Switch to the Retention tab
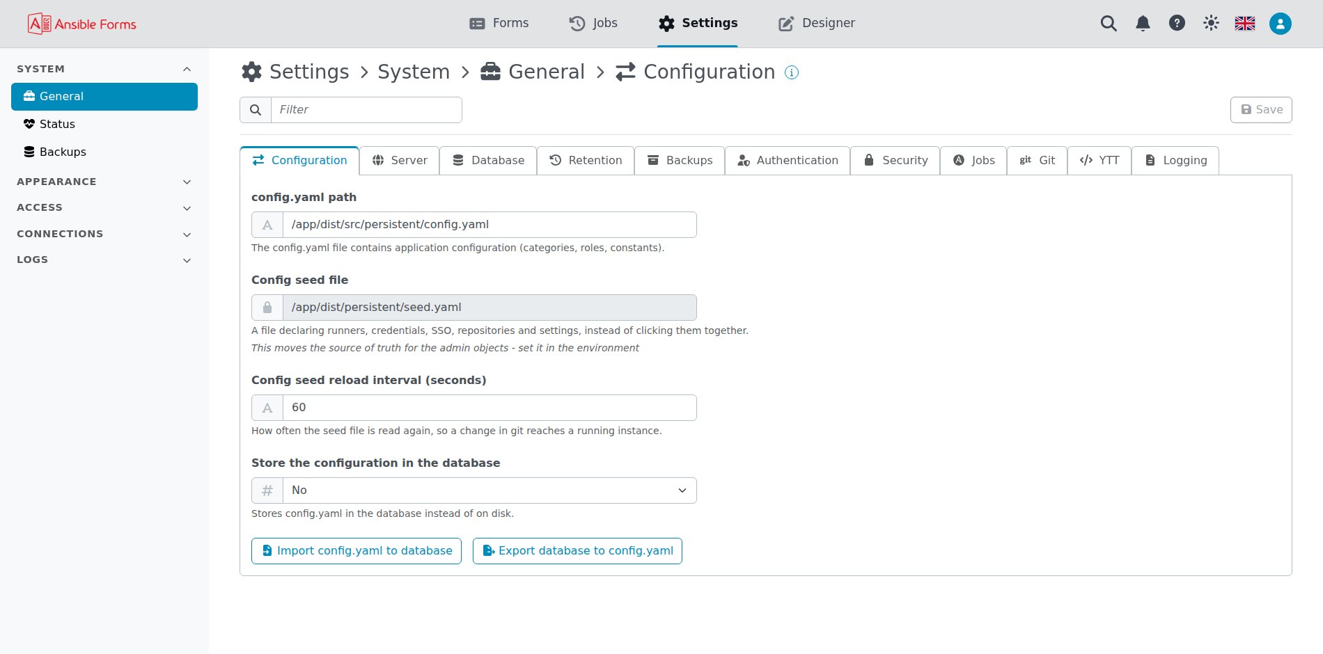Image resolution: width=1323 pixels, height=654 pixels. [586, 161]
